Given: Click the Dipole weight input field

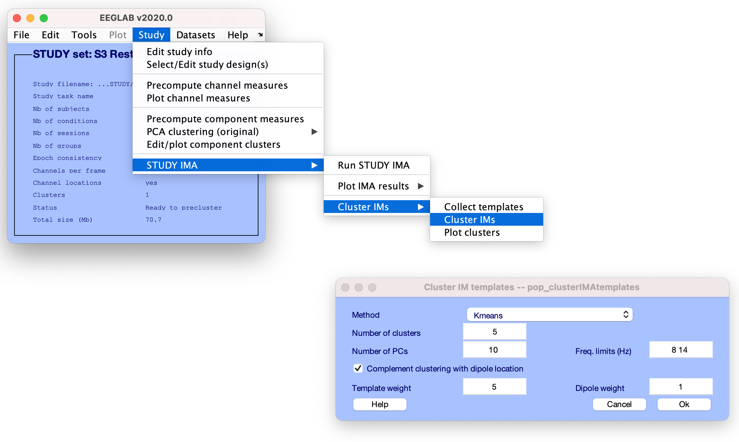Looking at the screenshot, I should coord(680,387).
